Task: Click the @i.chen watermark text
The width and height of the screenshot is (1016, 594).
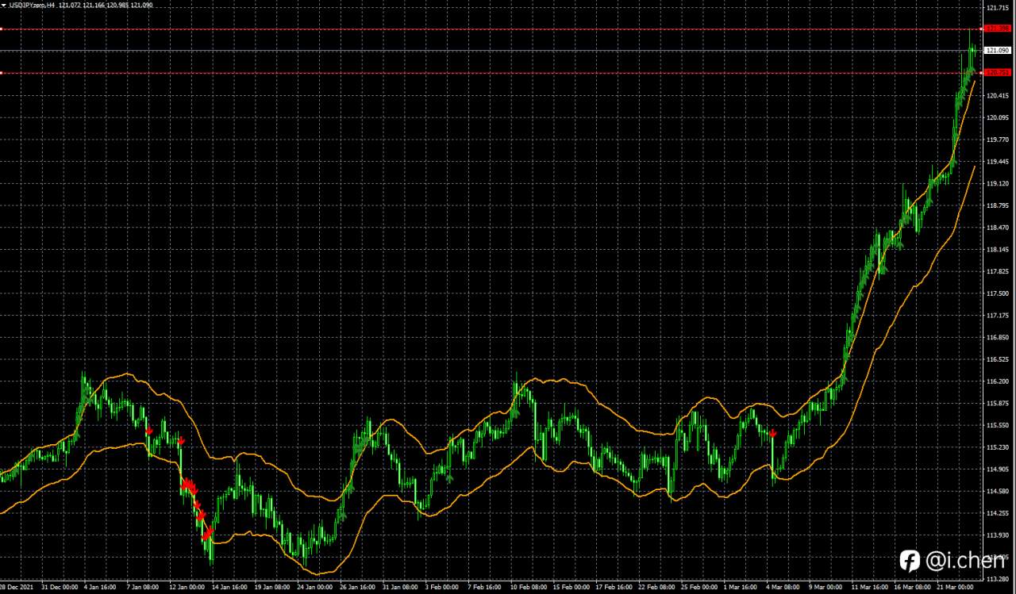Action: pos(965,561)
